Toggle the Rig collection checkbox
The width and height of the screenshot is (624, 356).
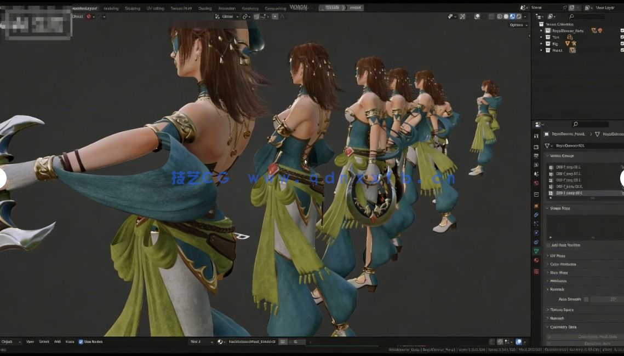[x=621, y=43]
